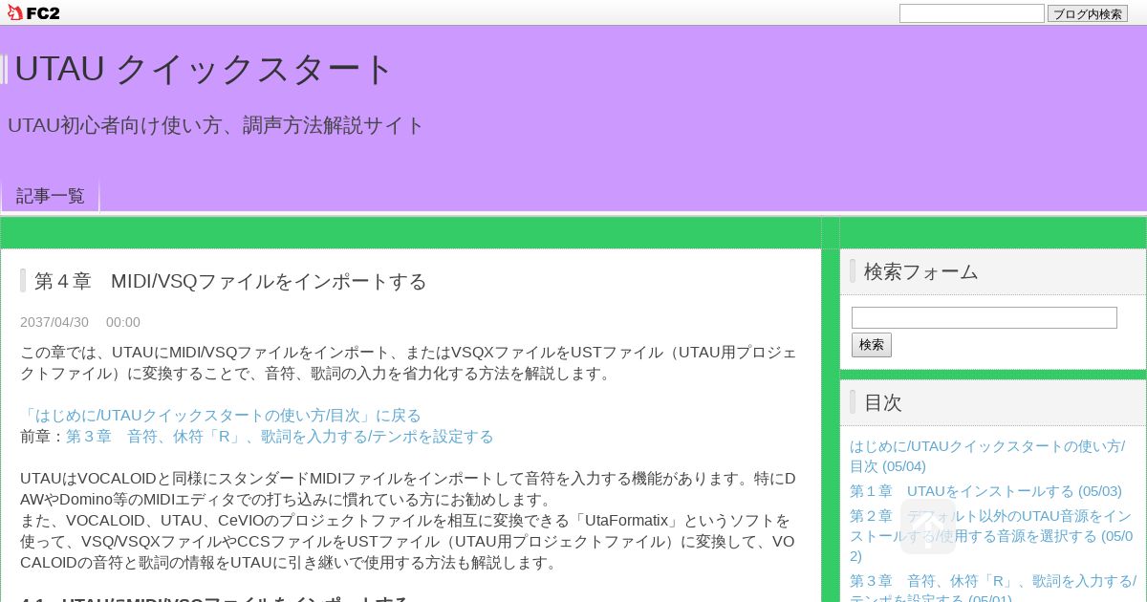Click the FC2 logo icon
This screenshot has width=1147, height=602.
point(33,12)
